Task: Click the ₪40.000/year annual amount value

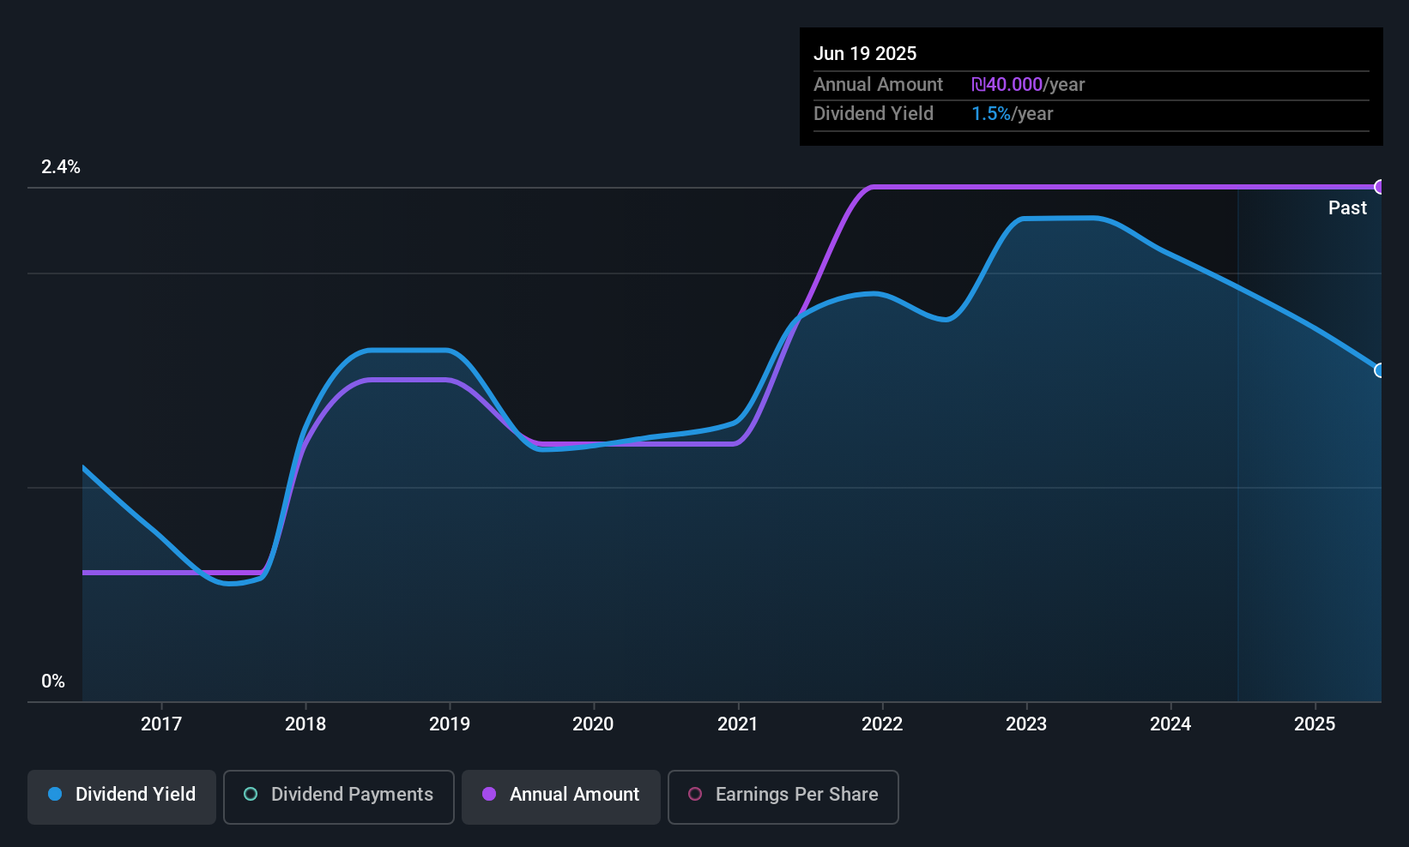Action: (x=1028, y=85)
